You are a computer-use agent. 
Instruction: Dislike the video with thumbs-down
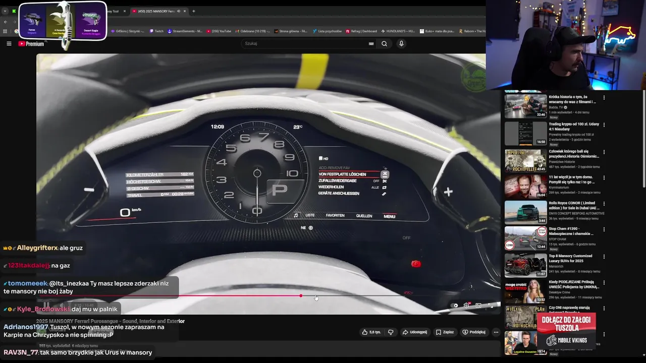pyautogui.click(x=390, y=332)
